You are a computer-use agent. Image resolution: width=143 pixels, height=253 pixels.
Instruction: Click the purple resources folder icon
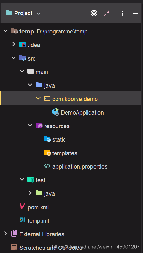pyautogui.click(x=39, y=125)
